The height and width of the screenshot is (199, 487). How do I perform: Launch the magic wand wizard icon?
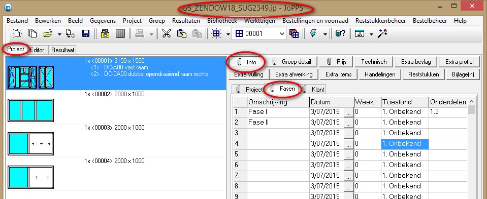pos(382,33)
